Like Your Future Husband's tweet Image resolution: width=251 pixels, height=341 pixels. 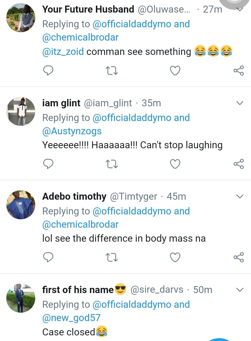(175, 71)
